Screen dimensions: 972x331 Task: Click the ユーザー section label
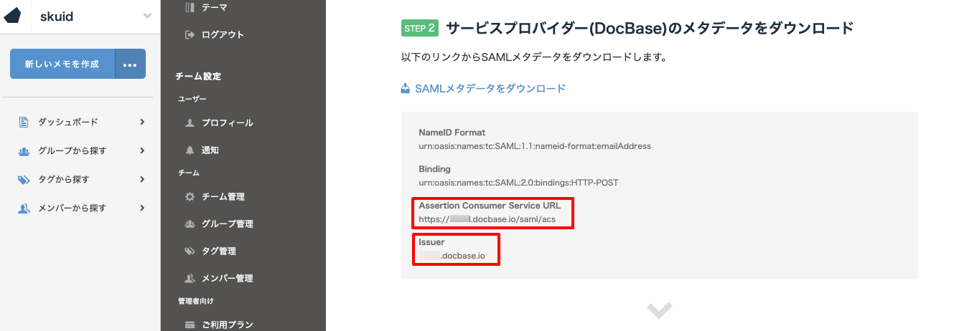[192, 99]
